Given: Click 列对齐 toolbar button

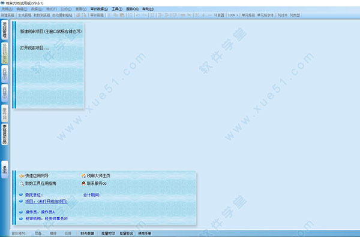Looking at the screenshot, I should [282, 16].
